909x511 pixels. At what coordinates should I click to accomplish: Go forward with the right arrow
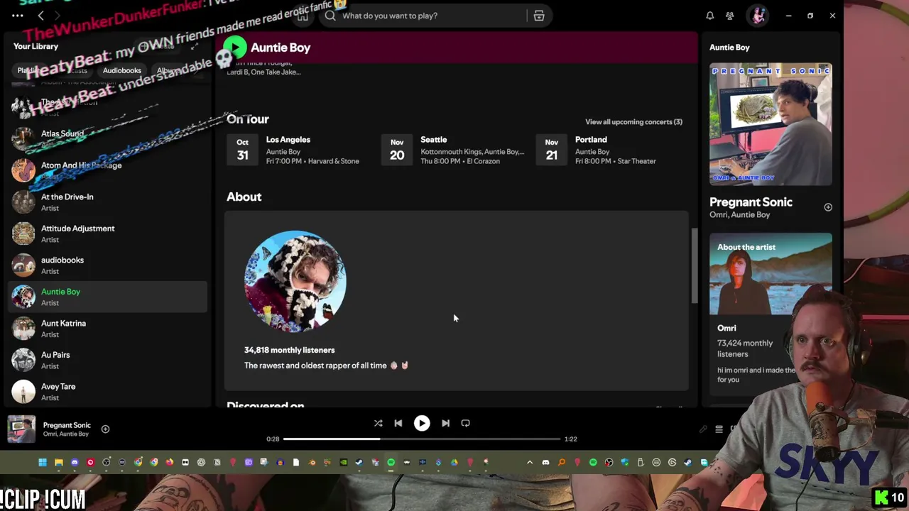[x=58, y=16]
